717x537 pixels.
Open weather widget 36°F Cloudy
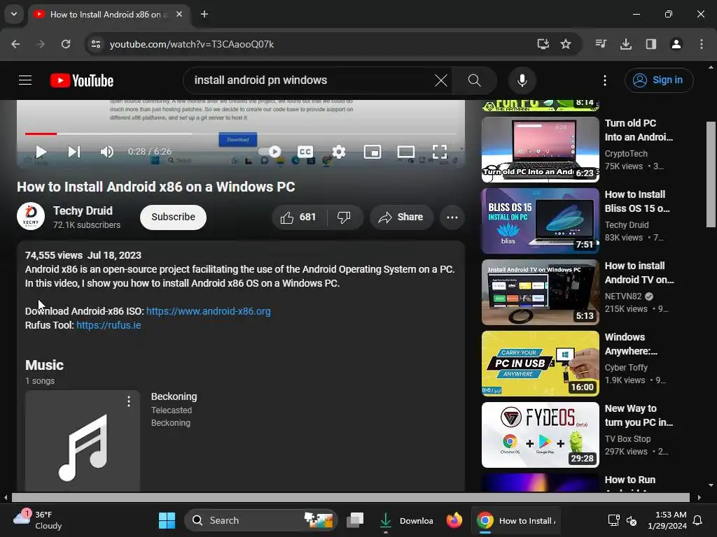pos(38,520)
